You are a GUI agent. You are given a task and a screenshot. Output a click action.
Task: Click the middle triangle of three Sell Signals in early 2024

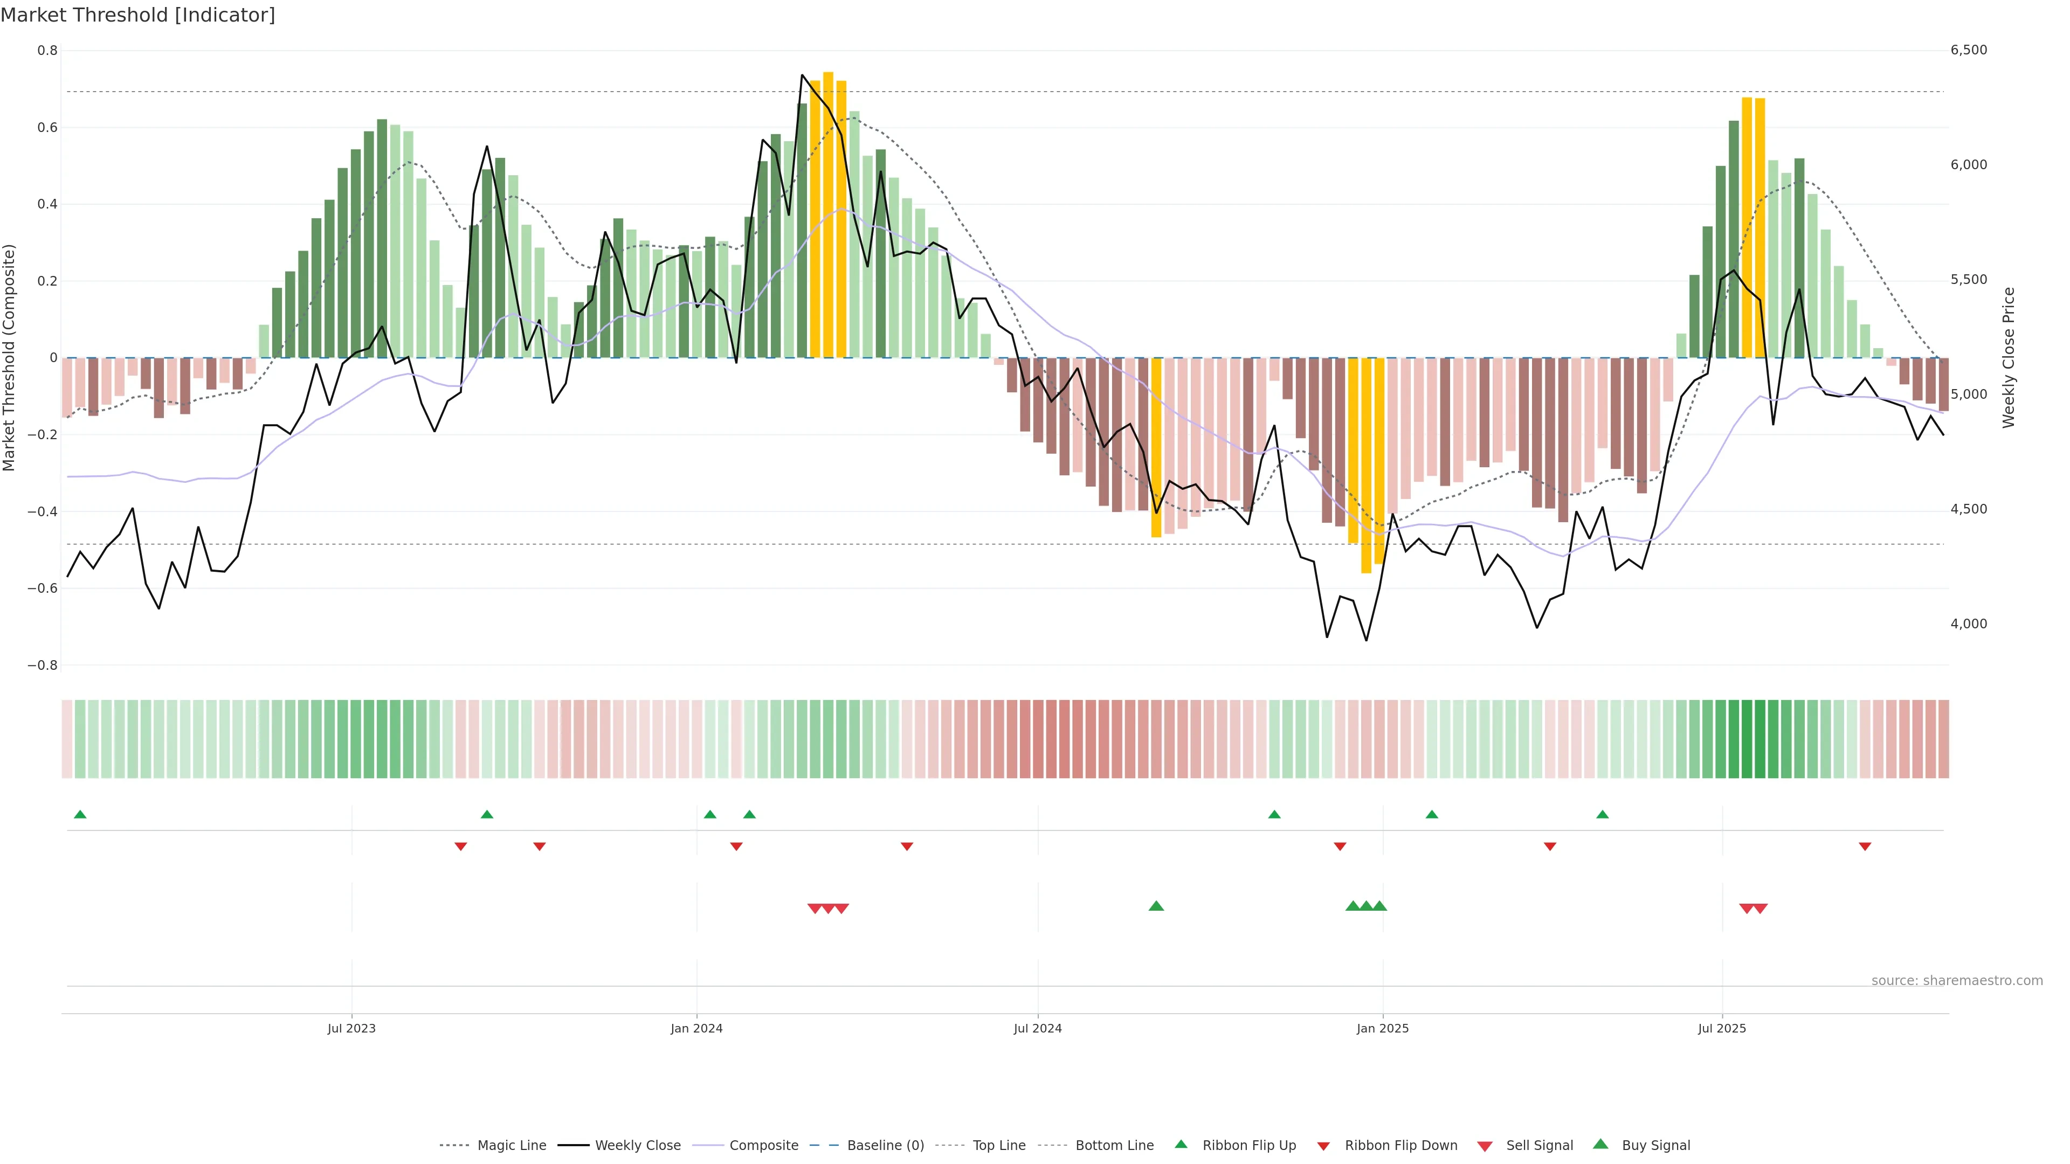tap(827, 909)
